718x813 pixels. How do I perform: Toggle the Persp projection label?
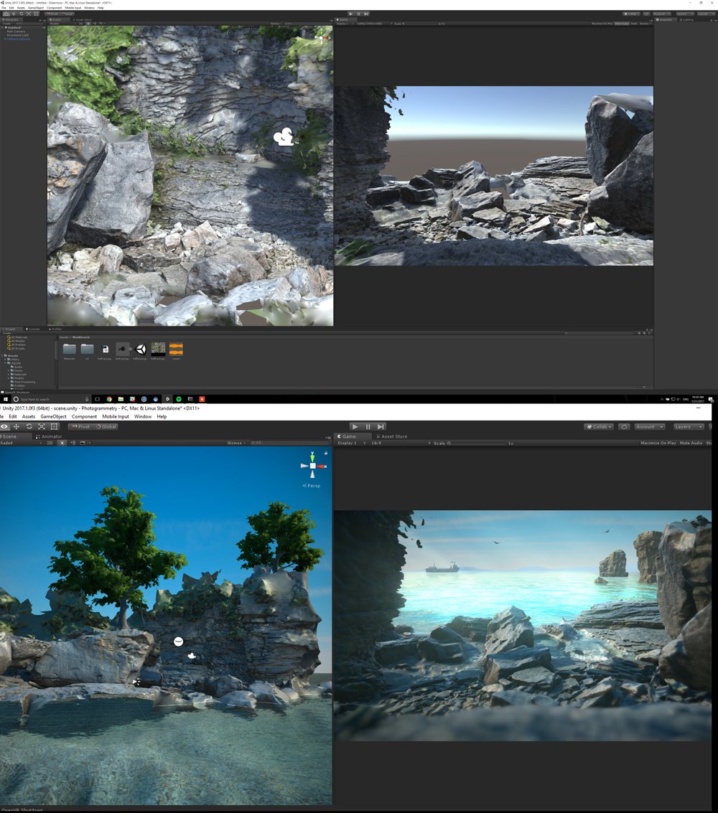tap(312, 486)
